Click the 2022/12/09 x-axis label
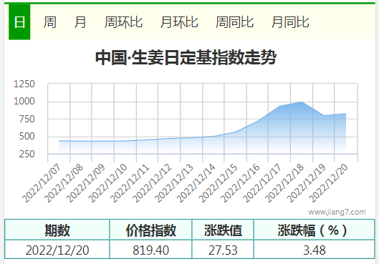Viewport: 379px width, 264px height. point(85,183)
